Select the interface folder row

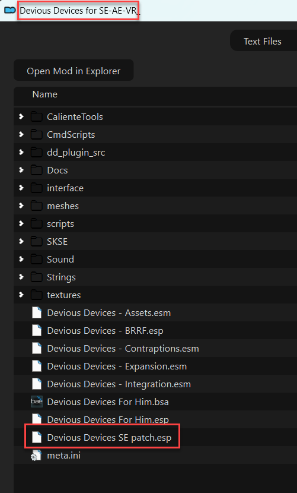(x=155, y=188)
